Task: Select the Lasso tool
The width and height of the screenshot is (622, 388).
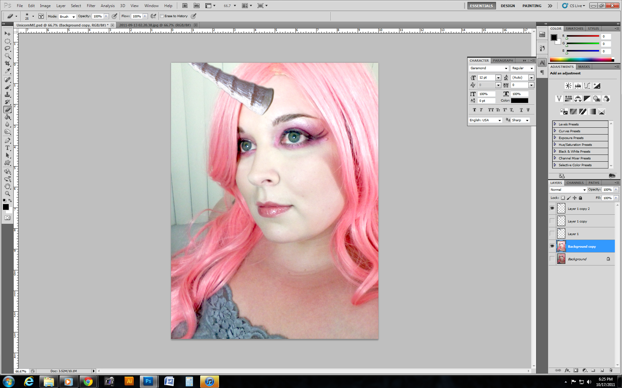Action: (x=7, y=48)
